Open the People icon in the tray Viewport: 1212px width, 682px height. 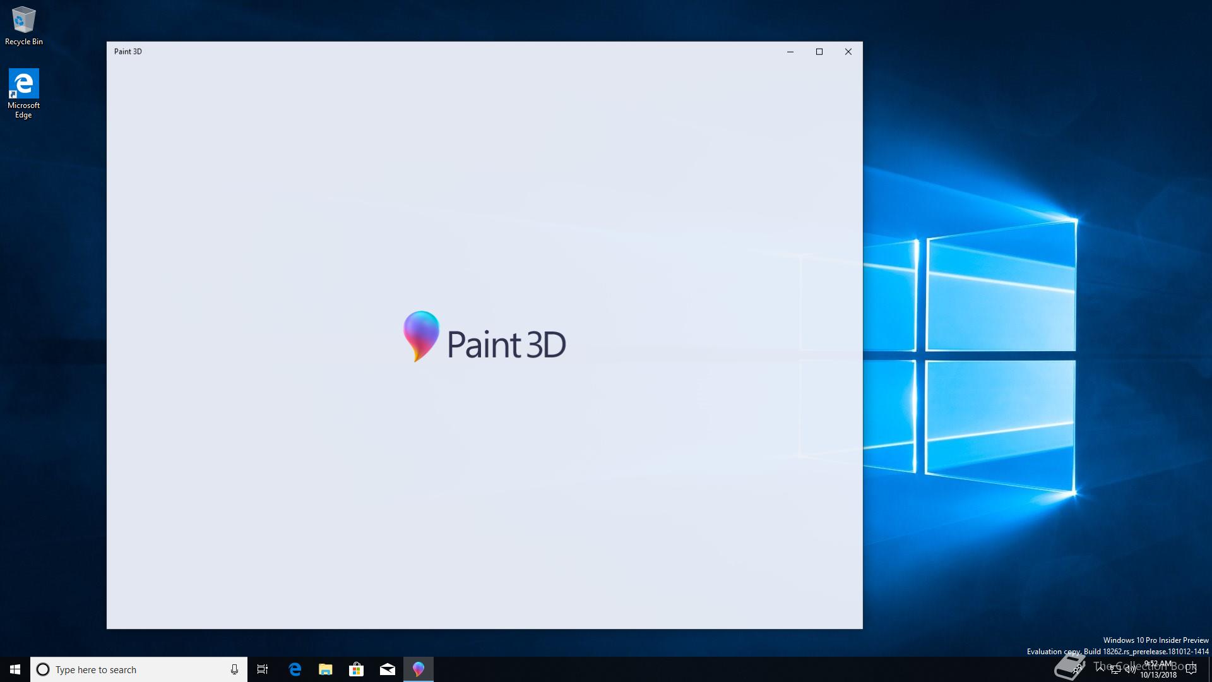[1078, 669]
